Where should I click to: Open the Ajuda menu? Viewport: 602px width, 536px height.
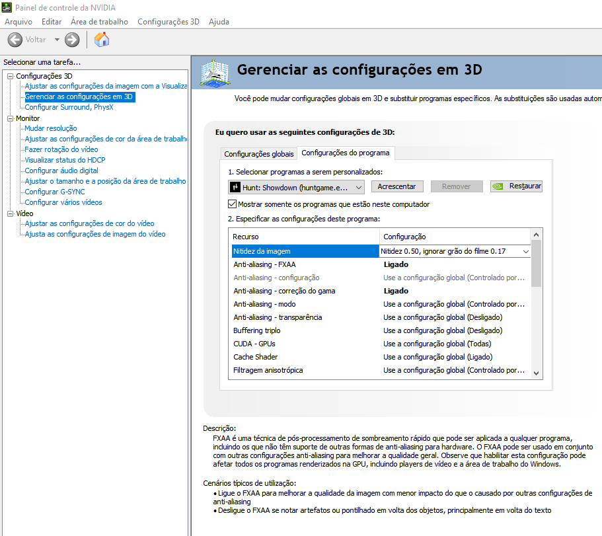[219, 22]
